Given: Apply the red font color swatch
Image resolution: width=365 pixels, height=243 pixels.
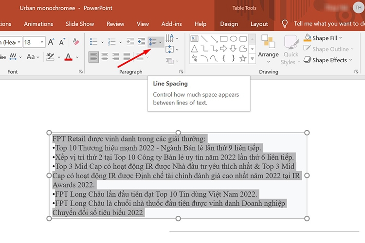Looking at the screenshot, I should [69, 57].
